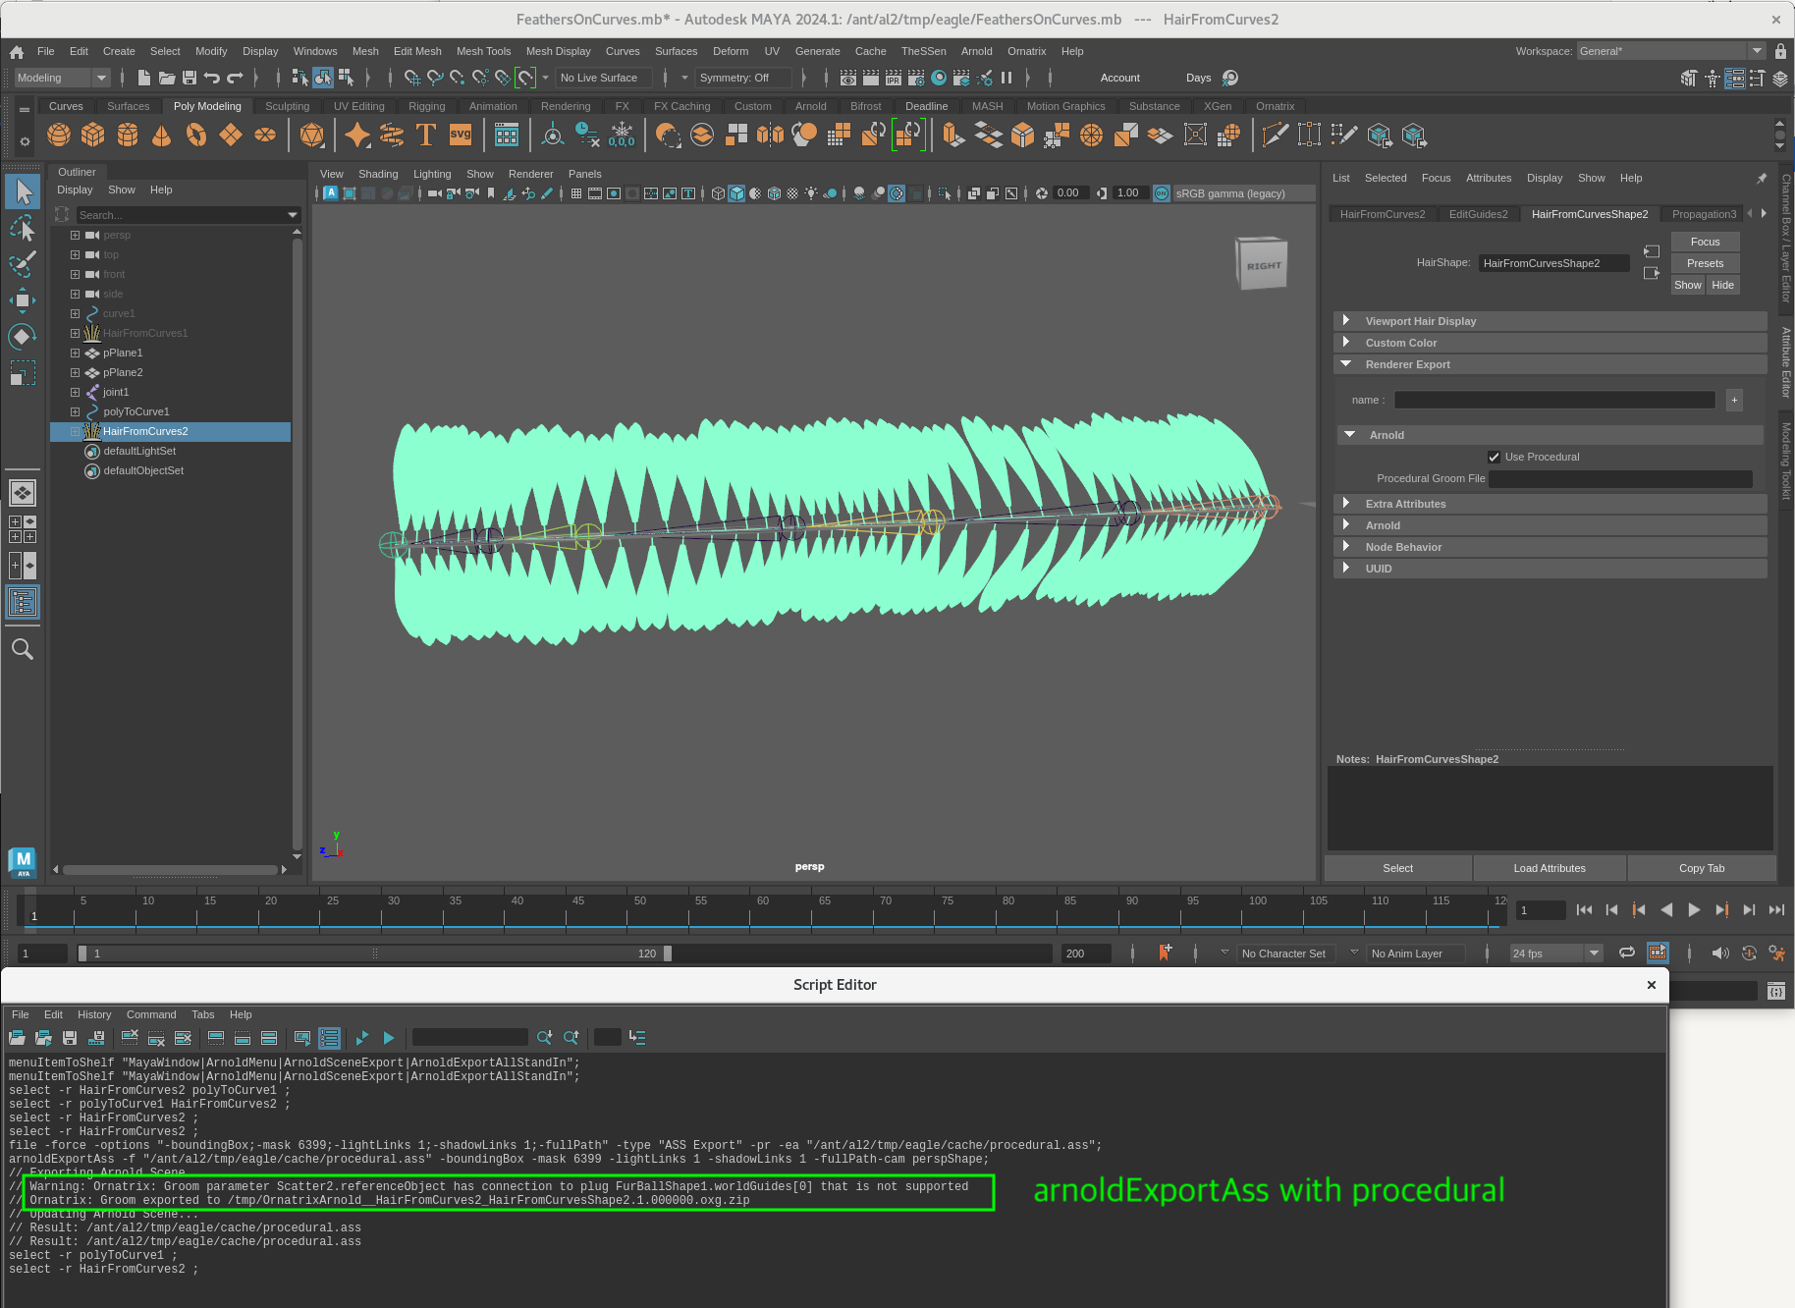This screenshot has height=1308, width=1795.
Task: Select the polygon Type text tool icon
Action: [x=425, y=136]
